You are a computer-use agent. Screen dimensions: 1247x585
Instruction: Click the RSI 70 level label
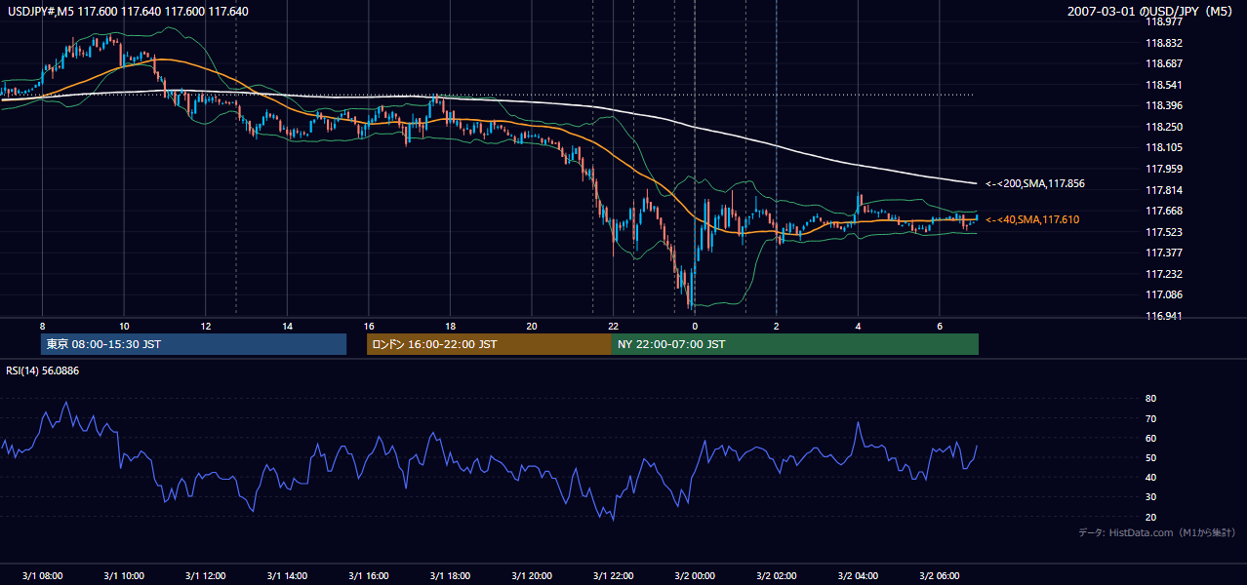click(1150, 418)
